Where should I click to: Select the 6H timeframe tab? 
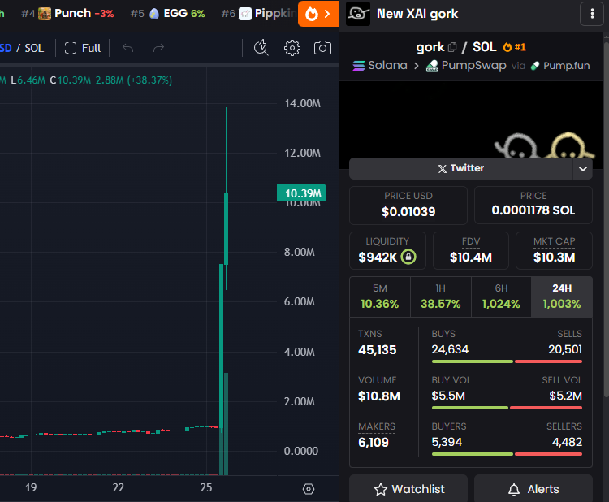click(501, 296)
